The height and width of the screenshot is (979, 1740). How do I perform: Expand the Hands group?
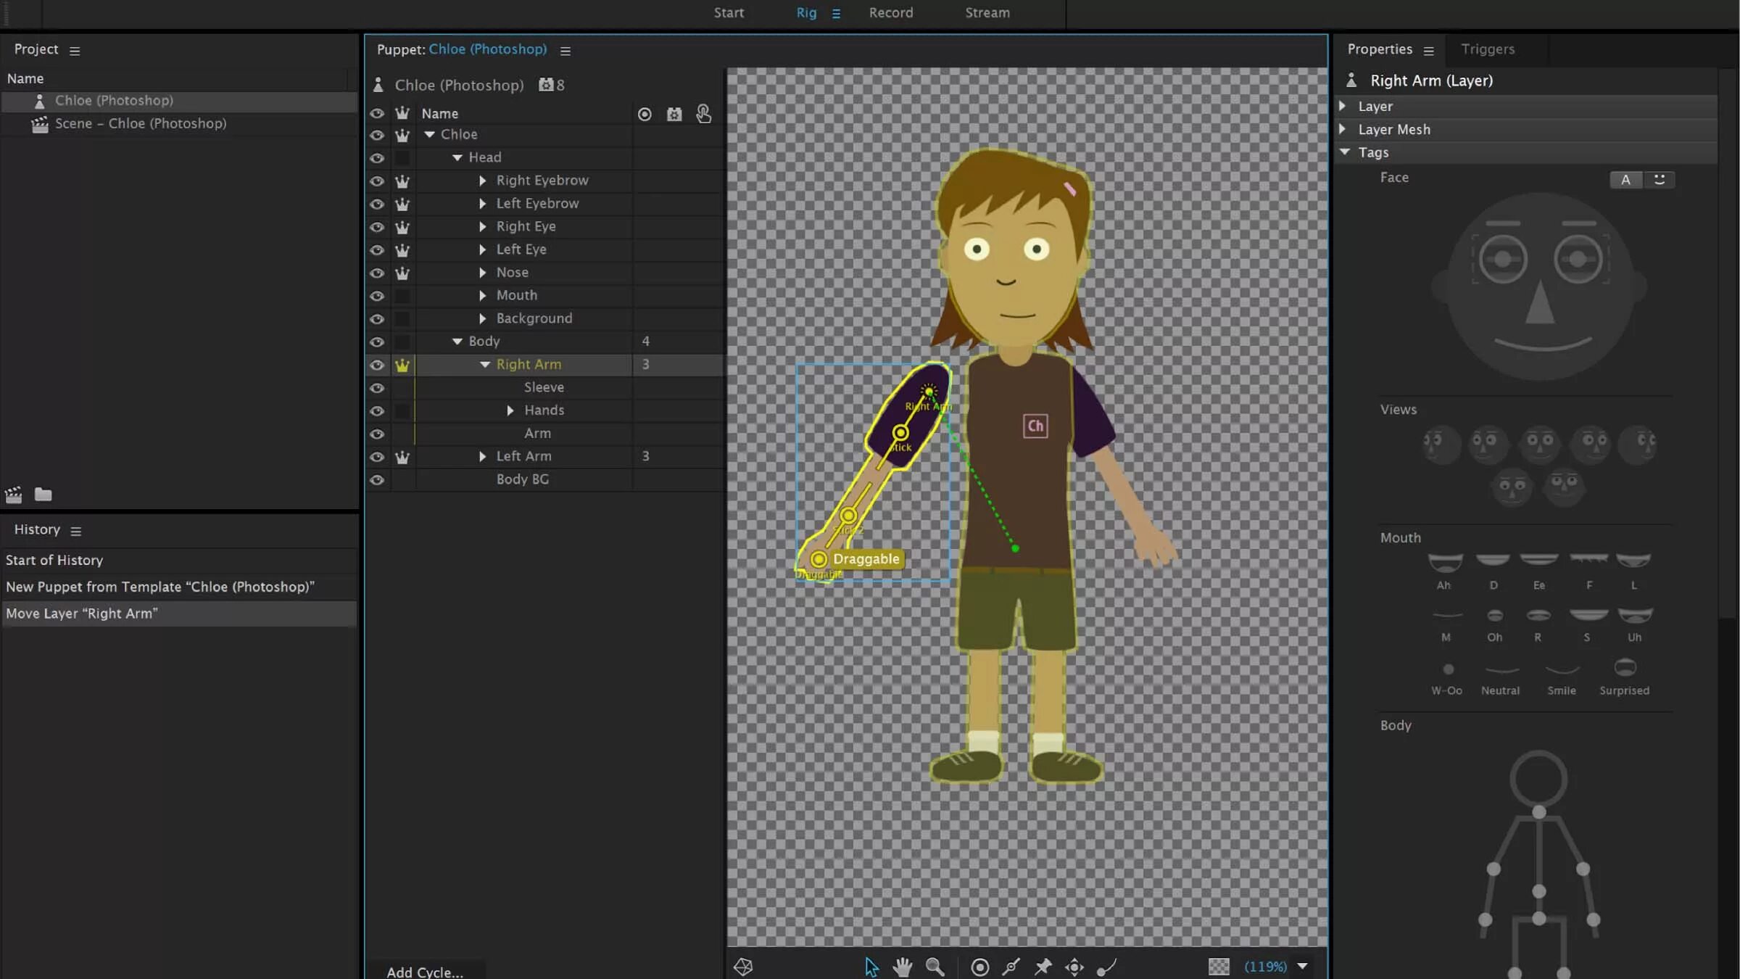tap(510, 410)
